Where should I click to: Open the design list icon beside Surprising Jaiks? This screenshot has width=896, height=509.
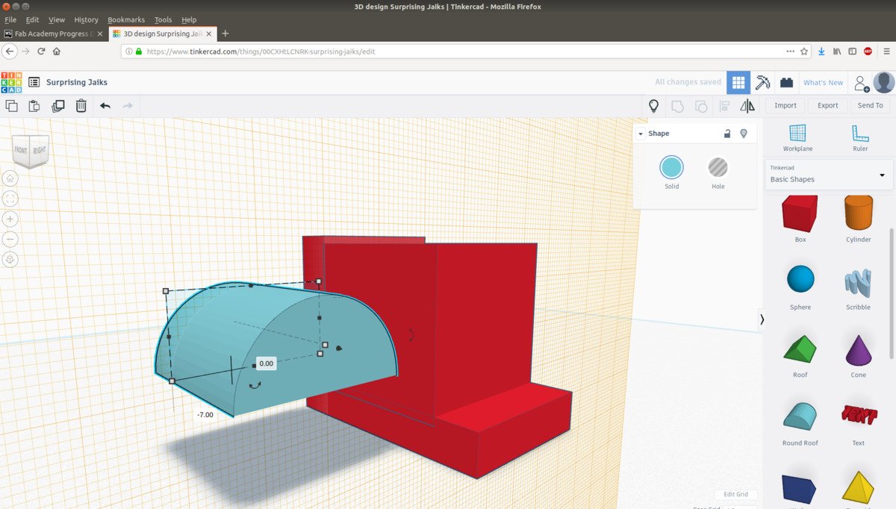34,82
